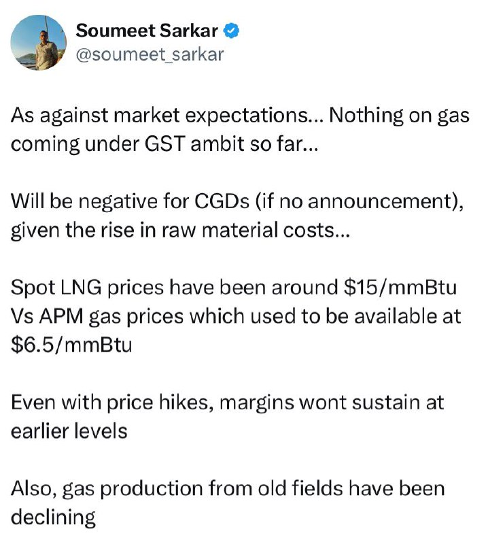This screenshot has height=544, width=486.
Task: Click the word 'declining' at the end
Action: [53, 517]
